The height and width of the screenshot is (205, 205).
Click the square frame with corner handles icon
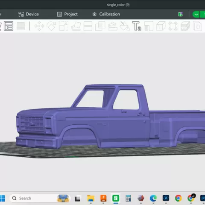(x=173, y=26)
